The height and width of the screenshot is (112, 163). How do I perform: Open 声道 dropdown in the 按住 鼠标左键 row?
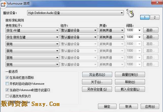pos(111,37)
